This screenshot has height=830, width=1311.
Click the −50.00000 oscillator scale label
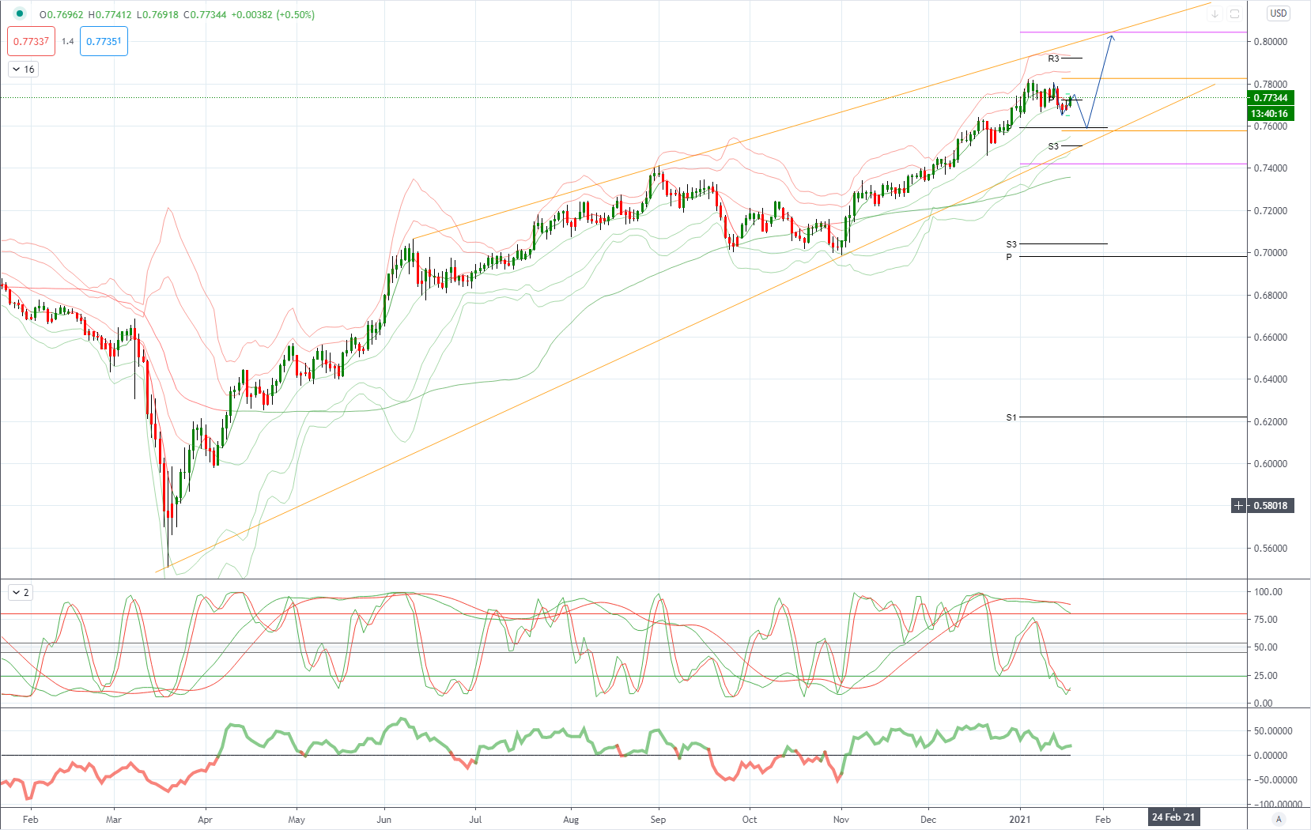click(1275, 779)
